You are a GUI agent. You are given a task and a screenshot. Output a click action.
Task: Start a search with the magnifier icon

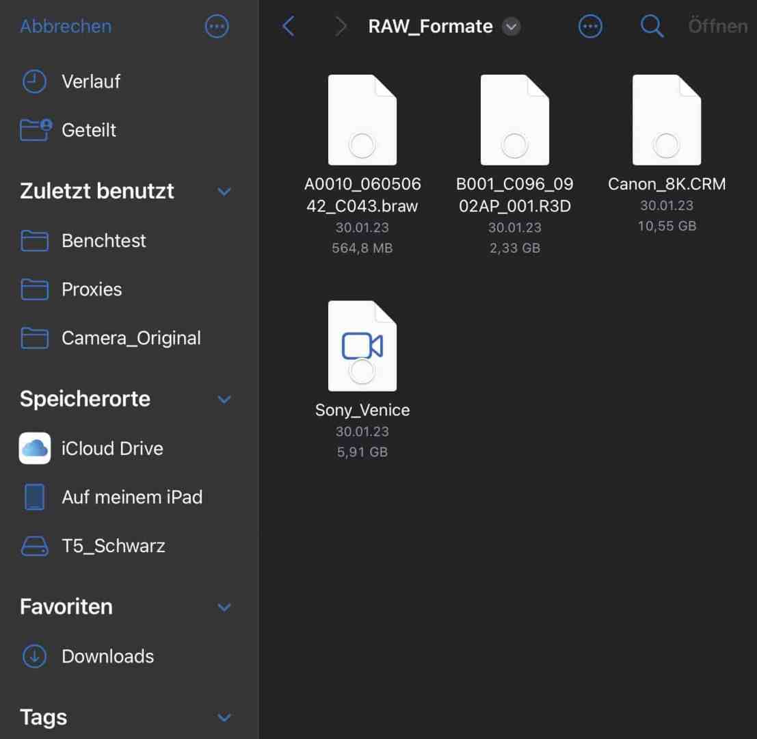pyautogui.click(x=651, y=26)
